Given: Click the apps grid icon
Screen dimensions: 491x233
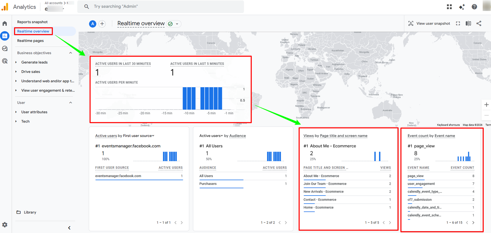Looking at the screenshot, I should pos(449,7).
